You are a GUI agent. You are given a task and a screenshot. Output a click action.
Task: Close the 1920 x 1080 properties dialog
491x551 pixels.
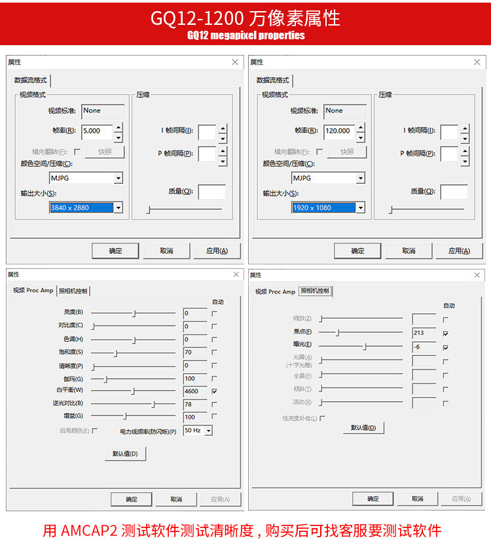point(477,62)
